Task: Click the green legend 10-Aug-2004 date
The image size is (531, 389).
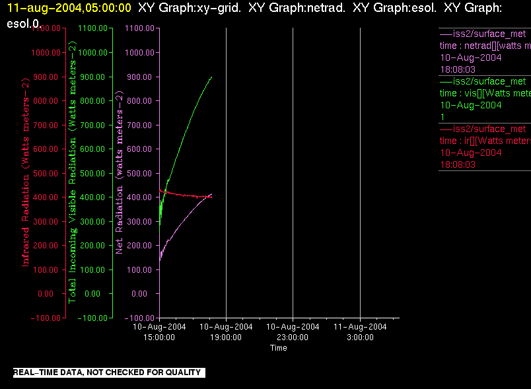Action: 471,105
